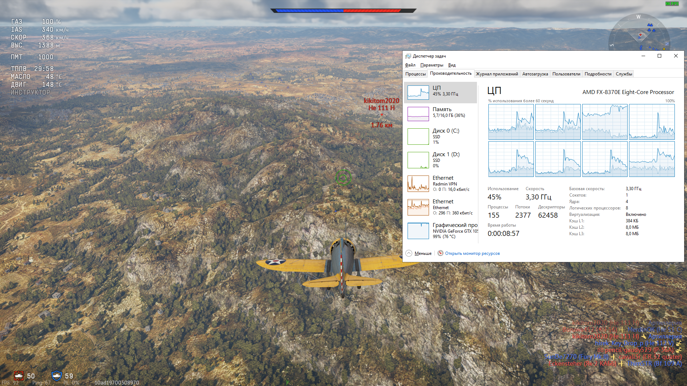
Task: Click the uptime value 0:00:08:57
Action: 503,233
